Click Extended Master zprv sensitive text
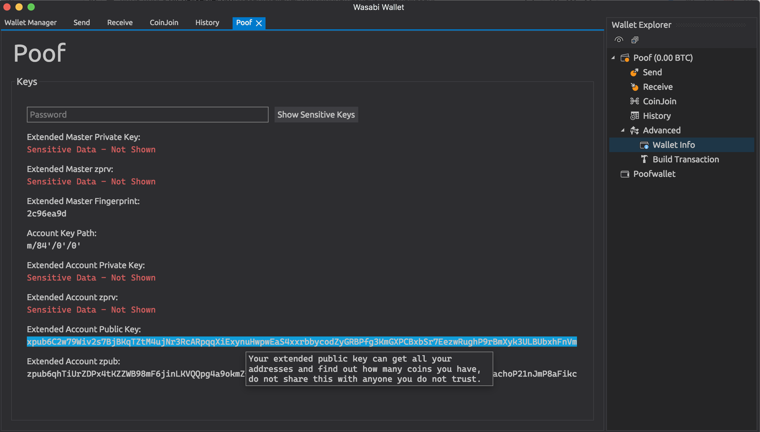Image resolution: width=760 pixels, height=432 pixels. pyautogui.click(x=91, y=181)
